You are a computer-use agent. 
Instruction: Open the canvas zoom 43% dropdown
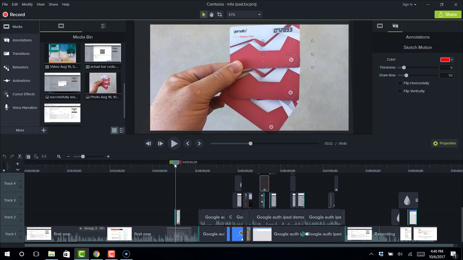click(x=244, y=14)
